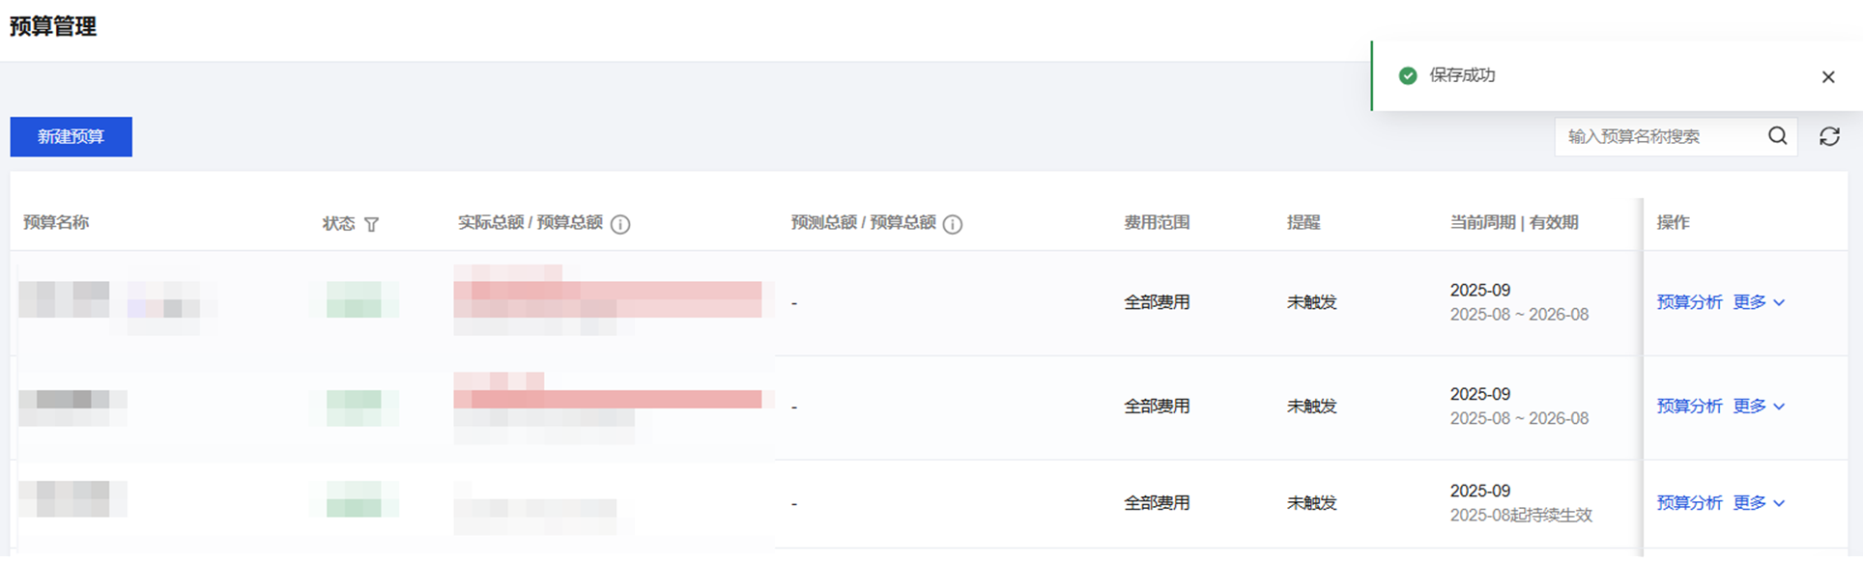1863x563 pixels.
Task: Open 预算分析 for the first budget
Action: pyautogui.click(x=1689, y=302)
